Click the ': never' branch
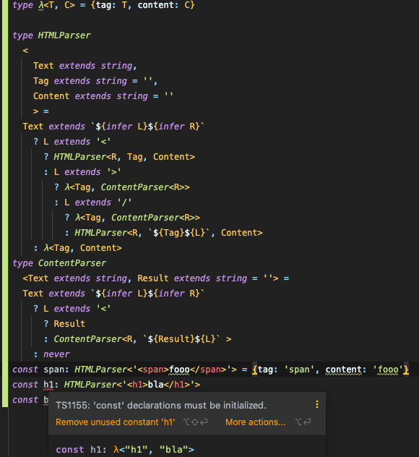 [x=51, y=354]
